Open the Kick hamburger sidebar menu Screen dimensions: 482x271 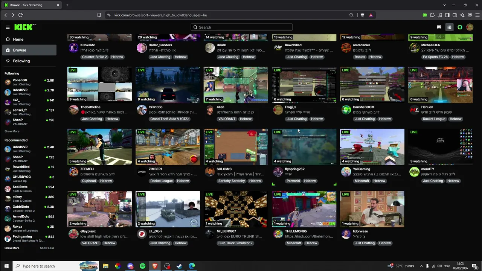(x=8, y=27)
